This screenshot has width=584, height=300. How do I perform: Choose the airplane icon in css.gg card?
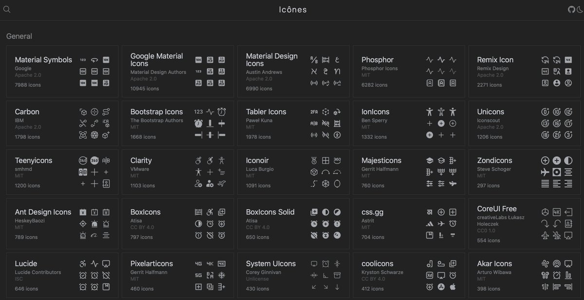pos(441,224)
